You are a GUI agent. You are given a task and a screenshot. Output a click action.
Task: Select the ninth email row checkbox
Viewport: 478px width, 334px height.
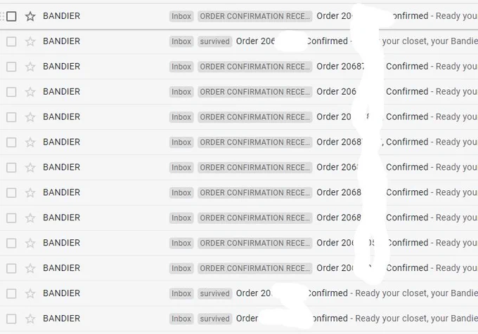point(11,218)
